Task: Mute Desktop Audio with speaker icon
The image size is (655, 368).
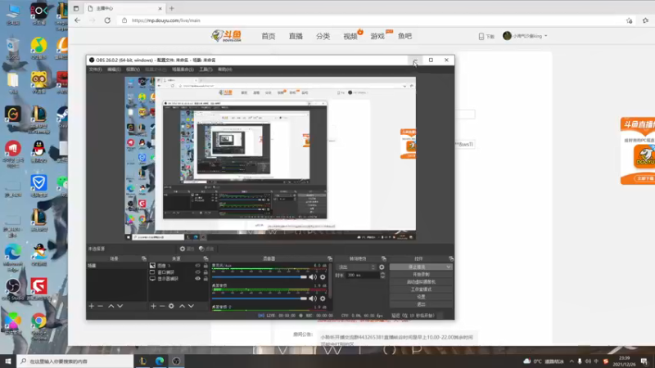Action: (x=313, y=298)
